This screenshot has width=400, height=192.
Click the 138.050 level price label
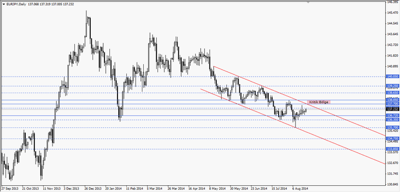click(x=392, y=100)
